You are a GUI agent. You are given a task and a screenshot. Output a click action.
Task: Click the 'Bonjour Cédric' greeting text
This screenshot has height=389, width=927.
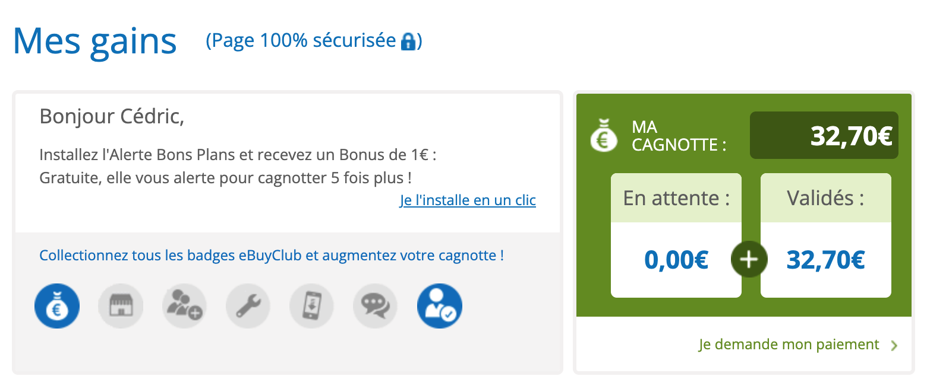[x=112, y=117]
